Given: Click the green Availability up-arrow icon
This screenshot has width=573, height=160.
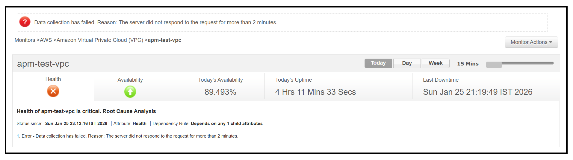Looking at the screenshot, I should (130, 92).
